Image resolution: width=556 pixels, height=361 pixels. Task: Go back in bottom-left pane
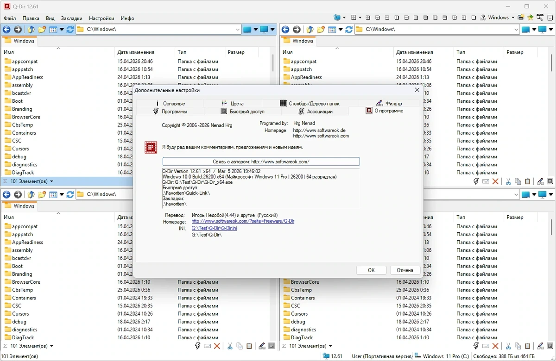click(6, 194)
